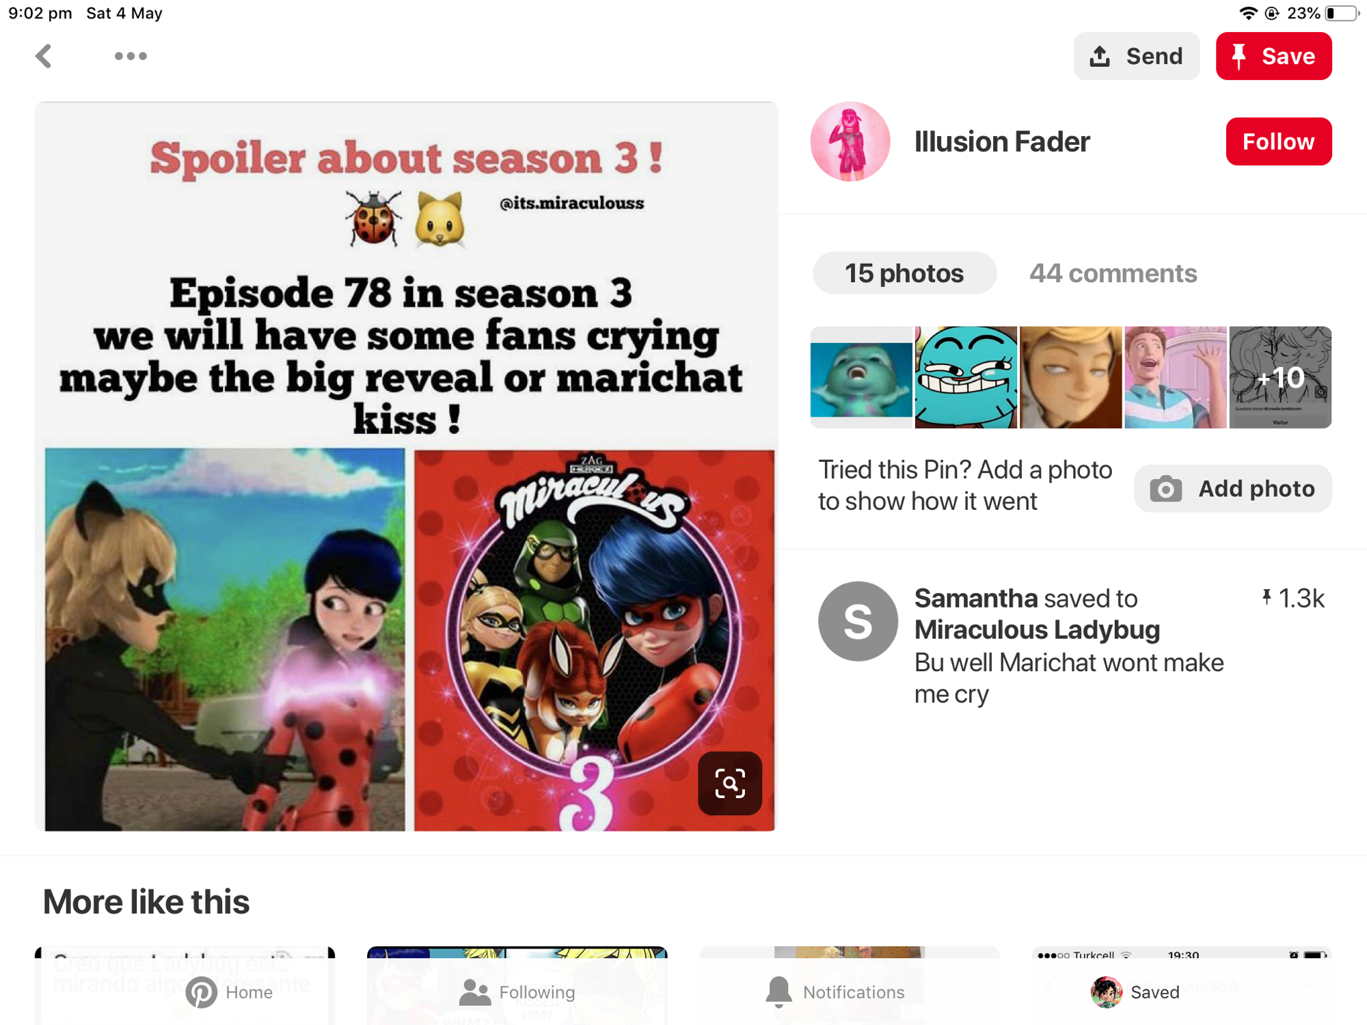Follow Illusion Fader
Image resolution: width=1367 pixels, height=1025 pixels.
1278,141
